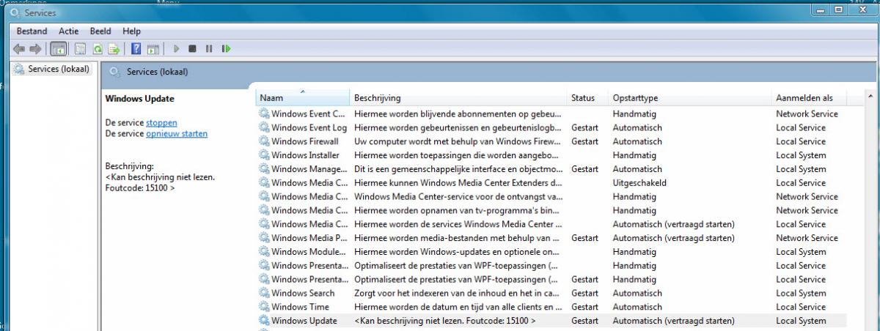Sort by the Aanmelden als column header

810,98
